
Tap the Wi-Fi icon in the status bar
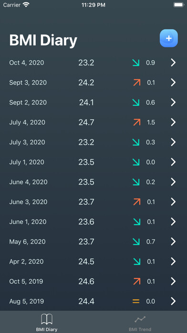coord(26,5)
